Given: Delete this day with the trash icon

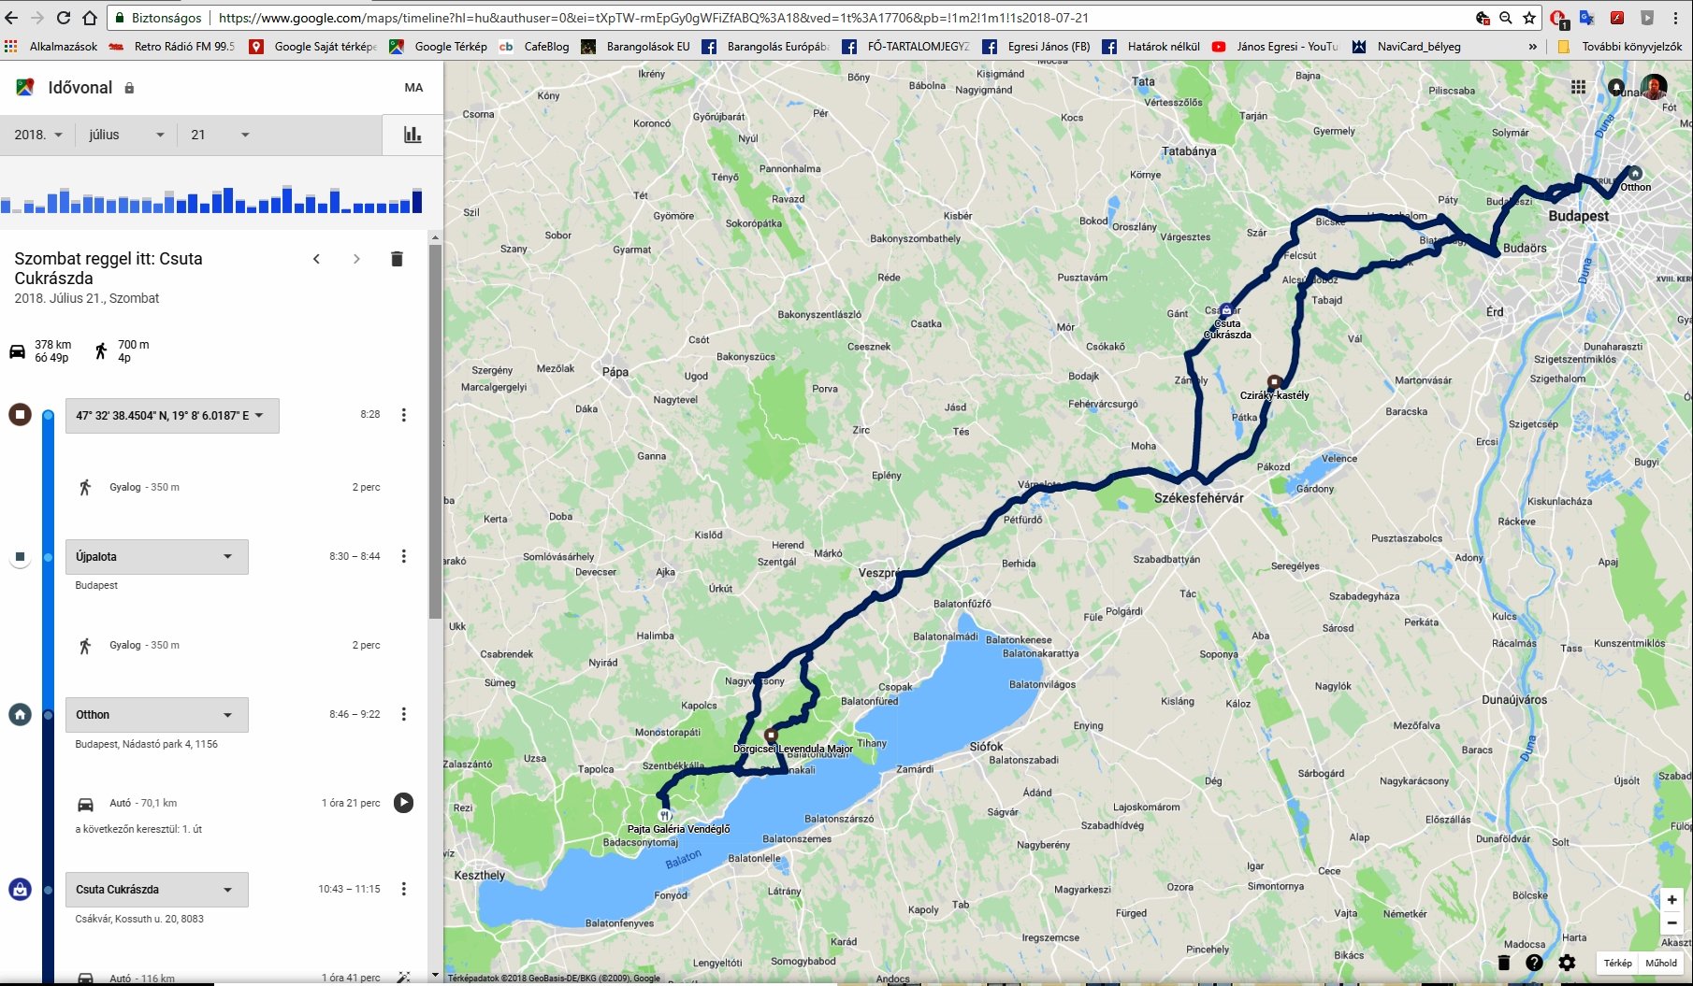Looking at the screenshot, I should pos(397,259).
